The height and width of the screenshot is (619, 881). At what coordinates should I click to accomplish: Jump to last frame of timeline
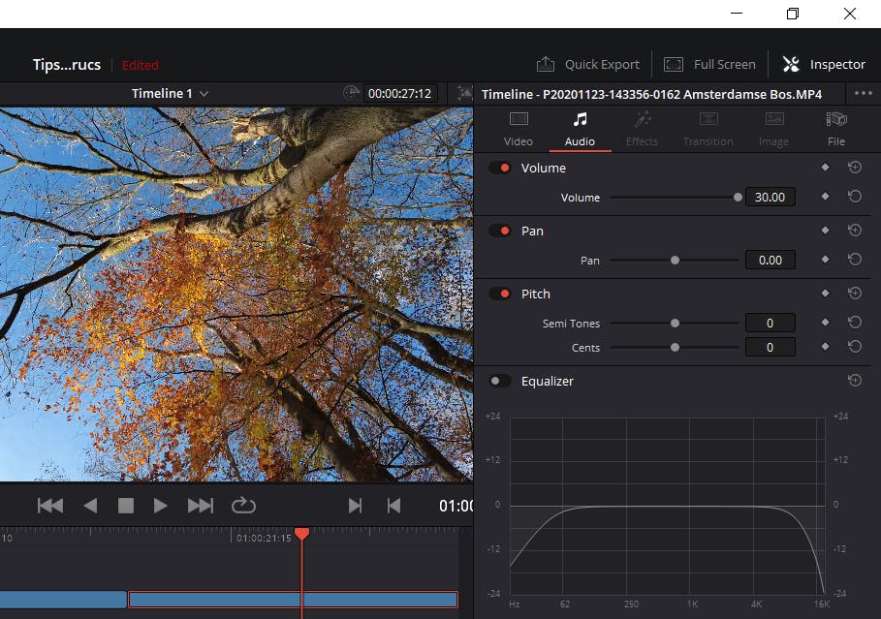coord(200,506)
